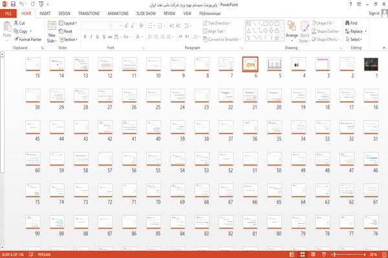Click Decrease Font Size button
This screenshot has height=258, width=388.
133,26
